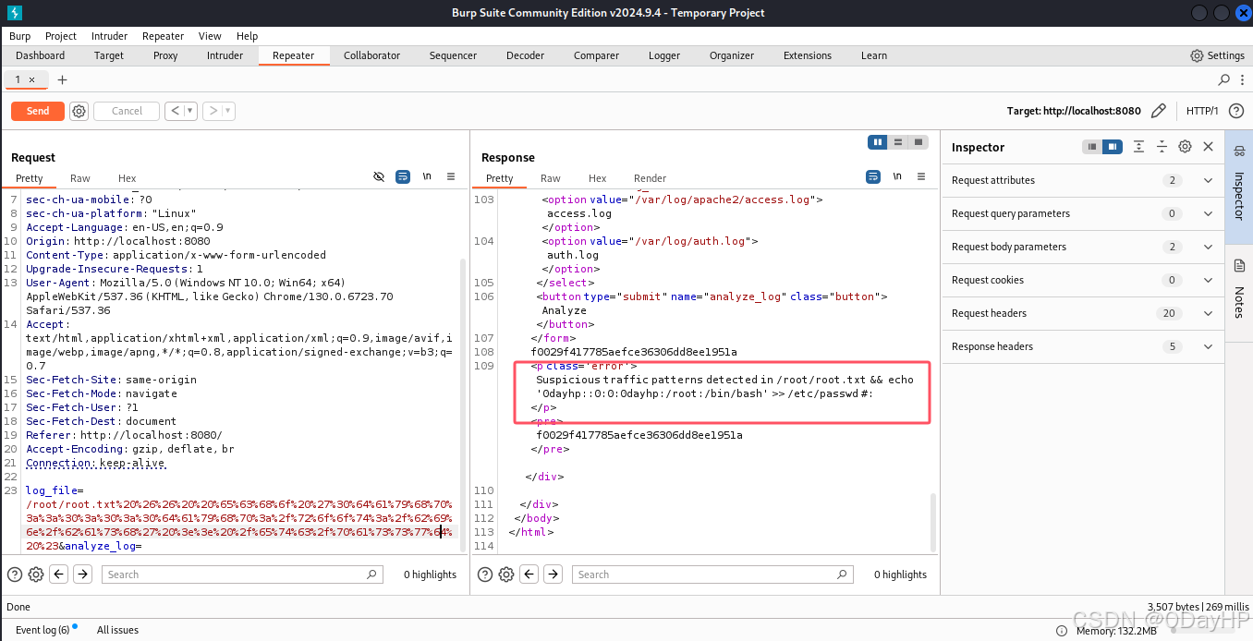This screenshot has height=641, width=1253.
Task: Close the Inspector panel
Action: pos(1208,147)
